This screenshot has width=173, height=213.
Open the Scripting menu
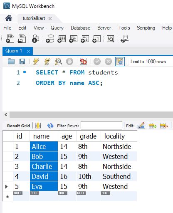pos(146,28)
